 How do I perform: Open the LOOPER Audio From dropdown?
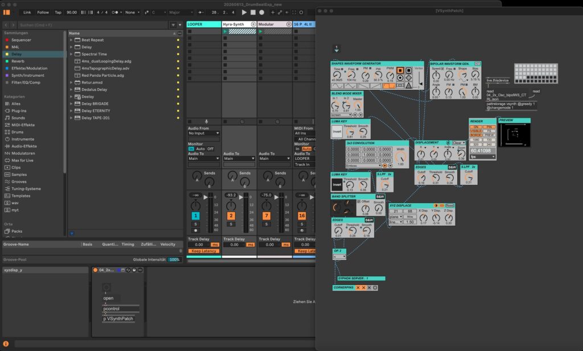click(x=203, y=133)
